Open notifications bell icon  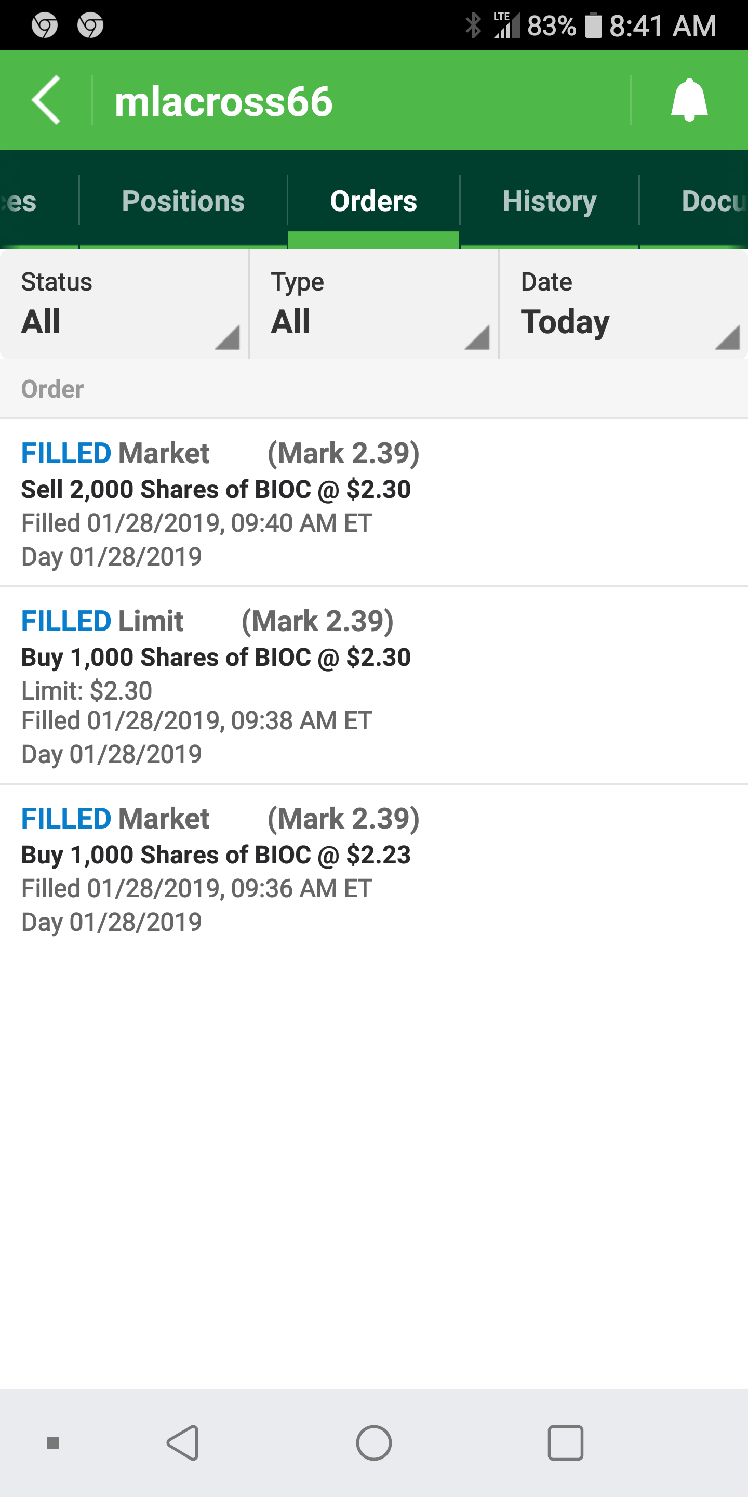tap(689, 100)
